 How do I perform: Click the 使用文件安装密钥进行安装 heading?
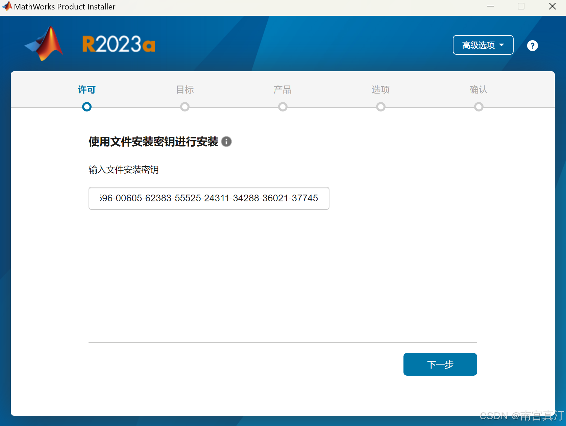(153, 142)
